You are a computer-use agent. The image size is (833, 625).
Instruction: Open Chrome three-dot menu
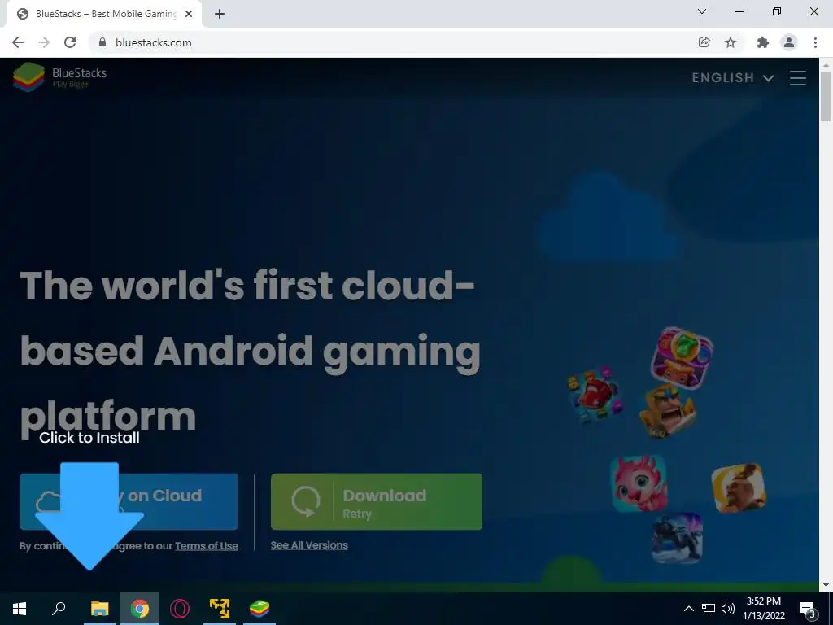815,42
